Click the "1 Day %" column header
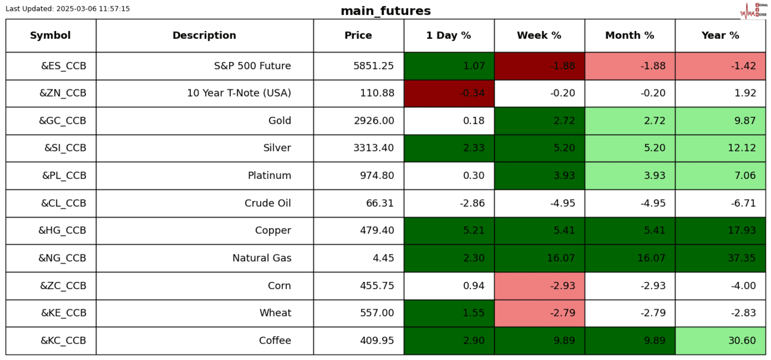 (x=449, y=36)
